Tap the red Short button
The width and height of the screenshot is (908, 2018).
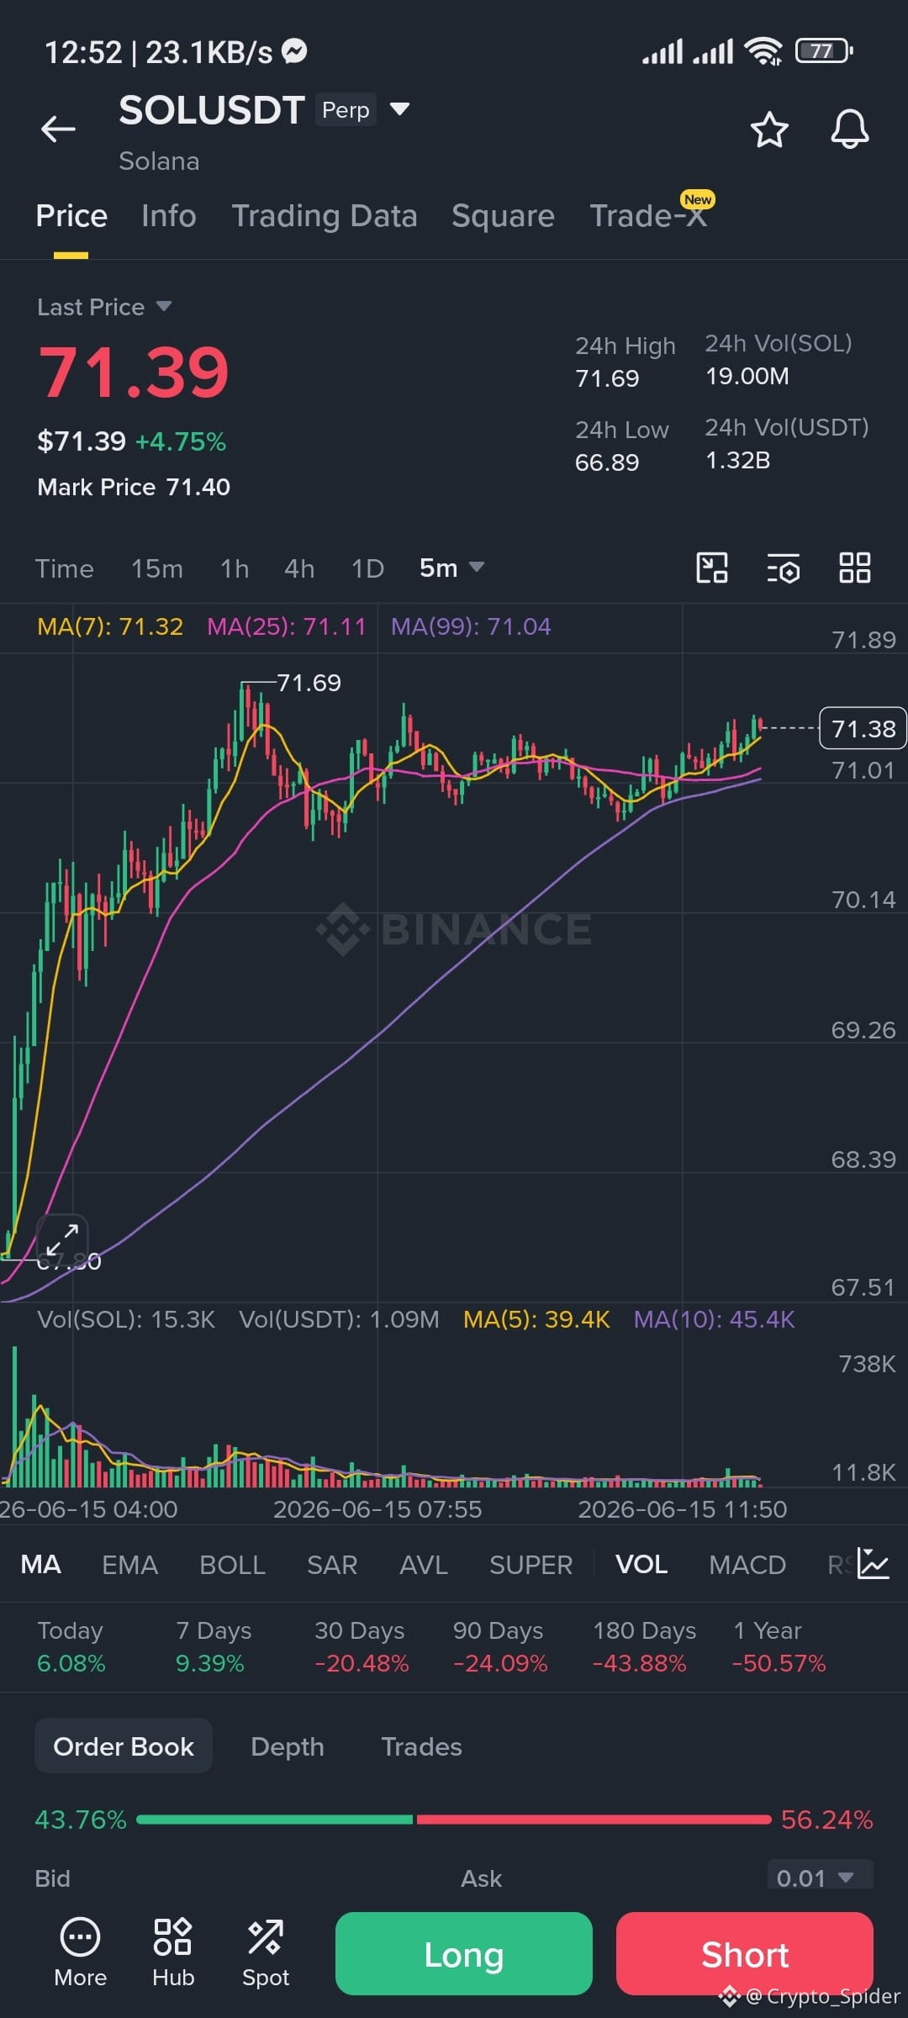click(x=745, y=1954)
